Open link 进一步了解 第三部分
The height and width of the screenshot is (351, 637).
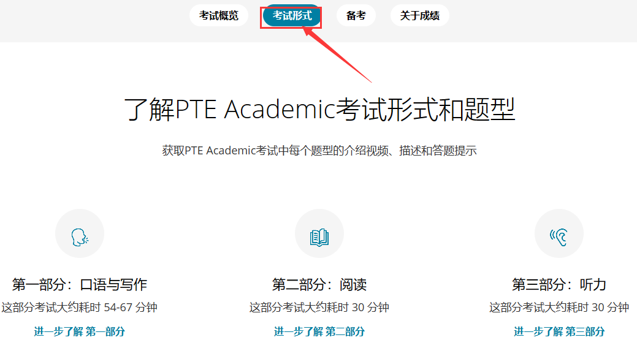(559, 331)
